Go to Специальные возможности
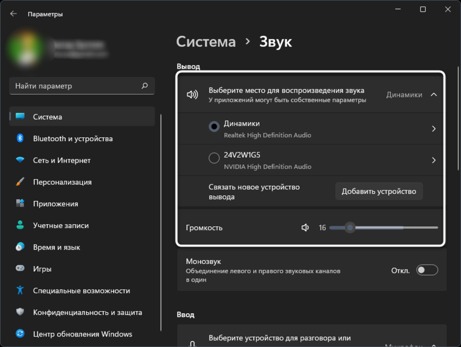The height and width of the screenshot is (347, 461). point(81,291)
